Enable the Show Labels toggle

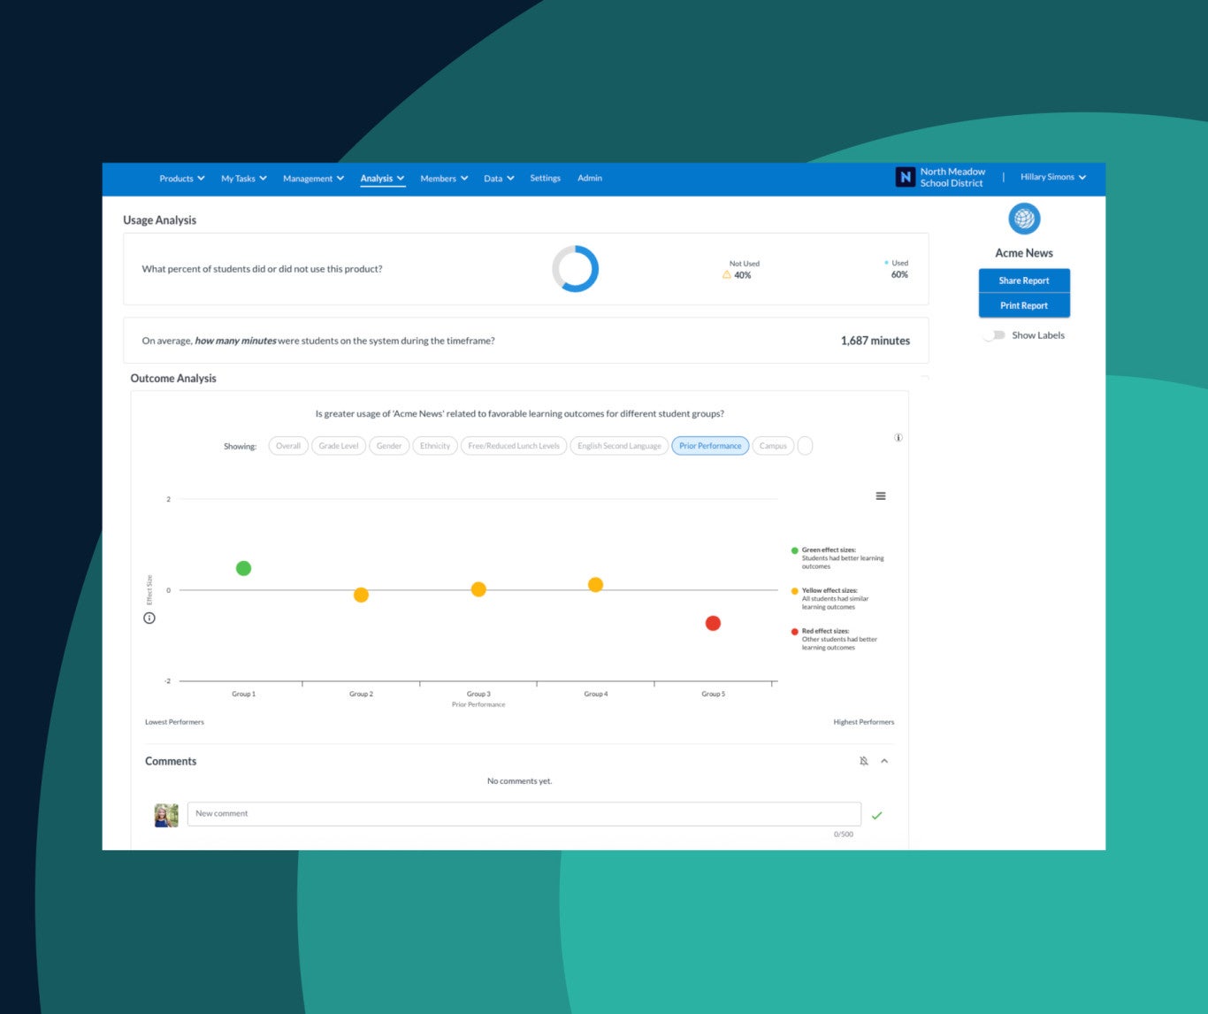coord(994,335)
